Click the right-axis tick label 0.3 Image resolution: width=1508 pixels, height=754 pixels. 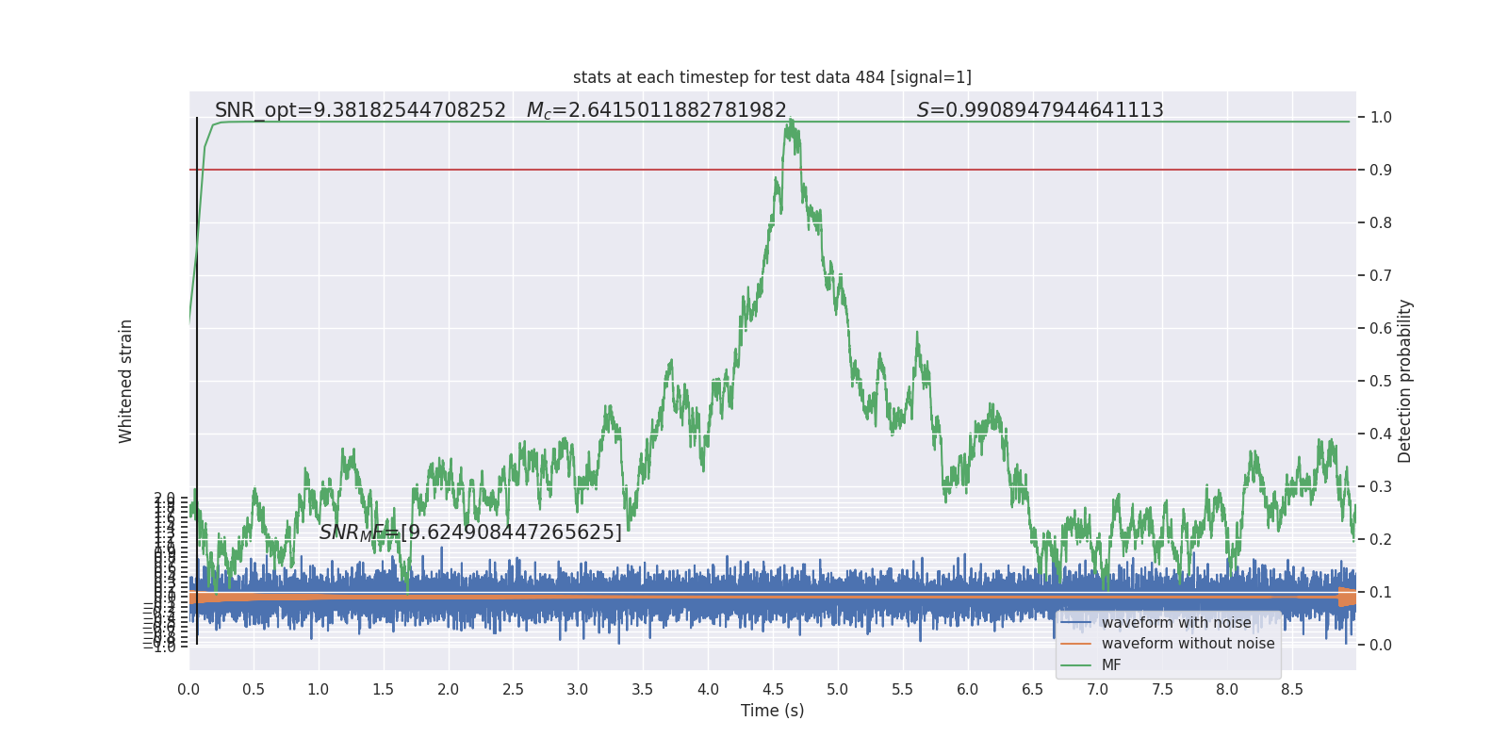[x=1381, y=487]
